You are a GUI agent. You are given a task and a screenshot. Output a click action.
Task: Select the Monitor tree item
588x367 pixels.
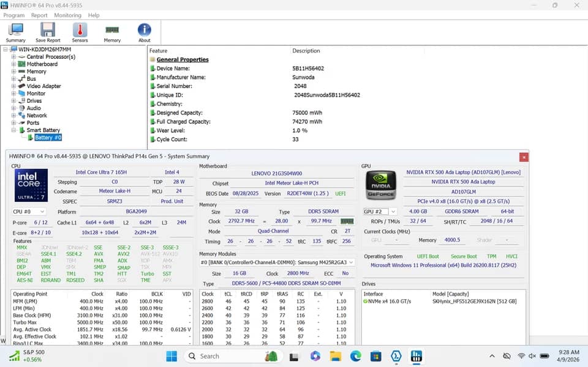[x=36, y=94]
